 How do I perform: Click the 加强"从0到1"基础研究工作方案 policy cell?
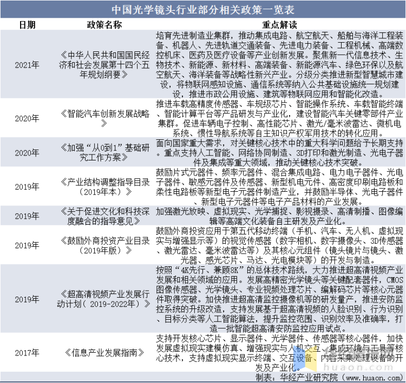pos(103,152)
